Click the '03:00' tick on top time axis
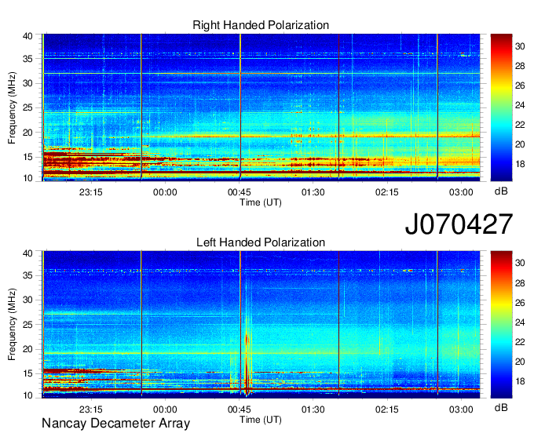 461,192
